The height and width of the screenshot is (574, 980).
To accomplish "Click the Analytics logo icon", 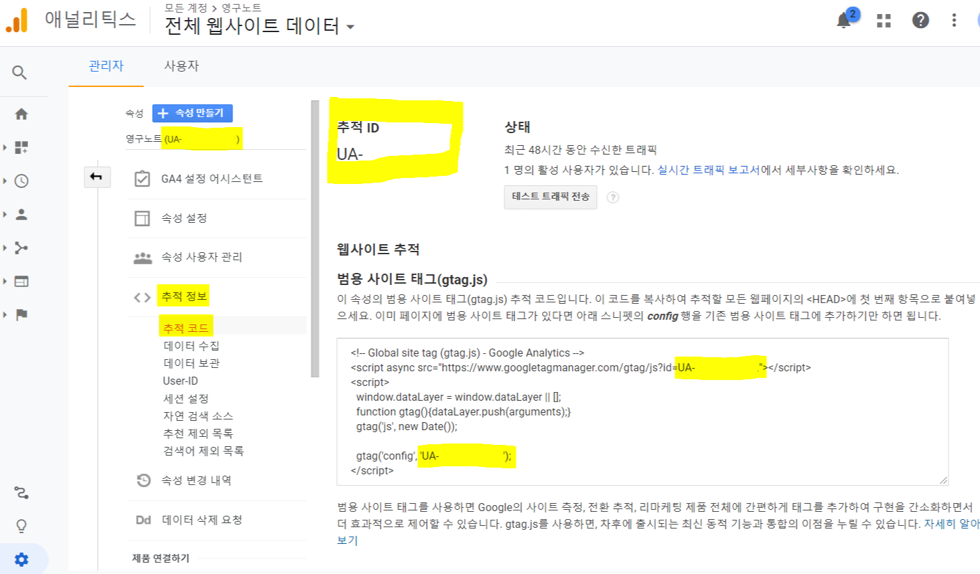I will [x=17, y=21].
